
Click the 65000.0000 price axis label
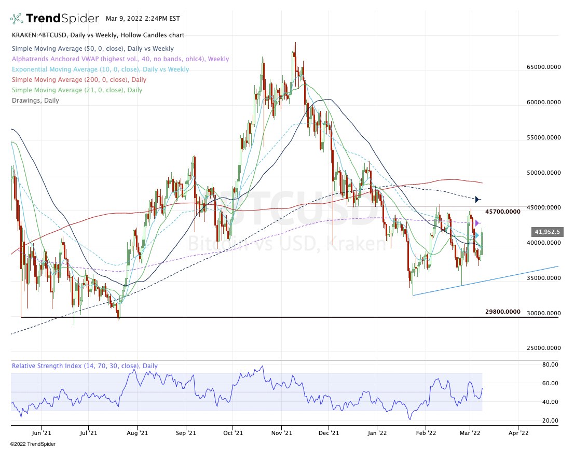pyautogui.click(x=543, y=67)
